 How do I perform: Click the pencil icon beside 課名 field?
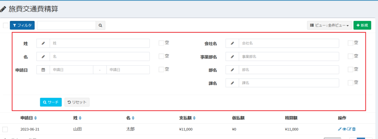click(x=233, y=83)
